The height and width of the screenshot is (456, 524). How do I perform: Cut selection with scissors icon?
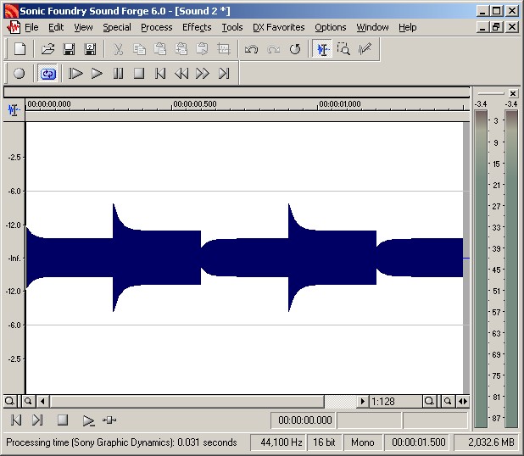pyautogui.click(x=118, y=49)
